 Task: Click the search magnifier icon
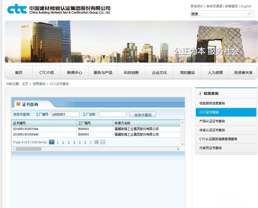tap(249, 14)
